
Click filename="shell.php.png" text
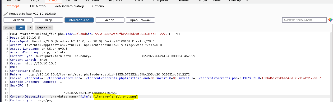(116, 97)
